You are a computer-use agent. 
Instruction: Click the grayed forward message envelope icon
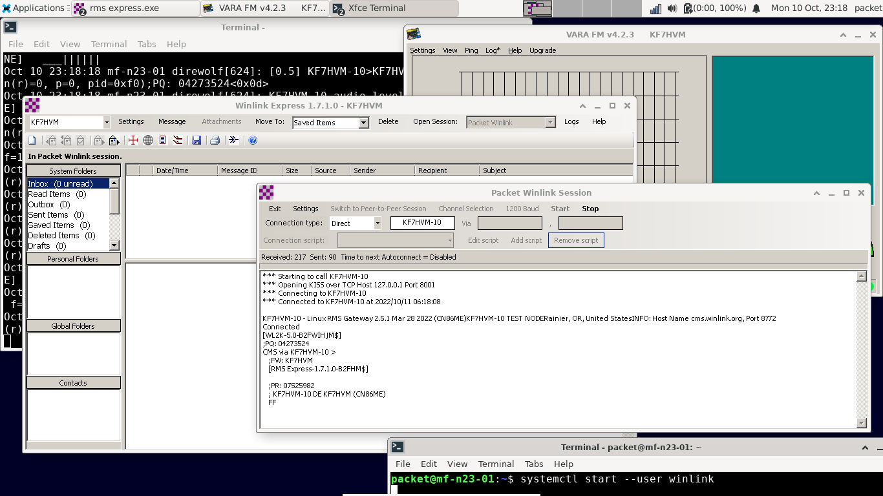point(99,140)
